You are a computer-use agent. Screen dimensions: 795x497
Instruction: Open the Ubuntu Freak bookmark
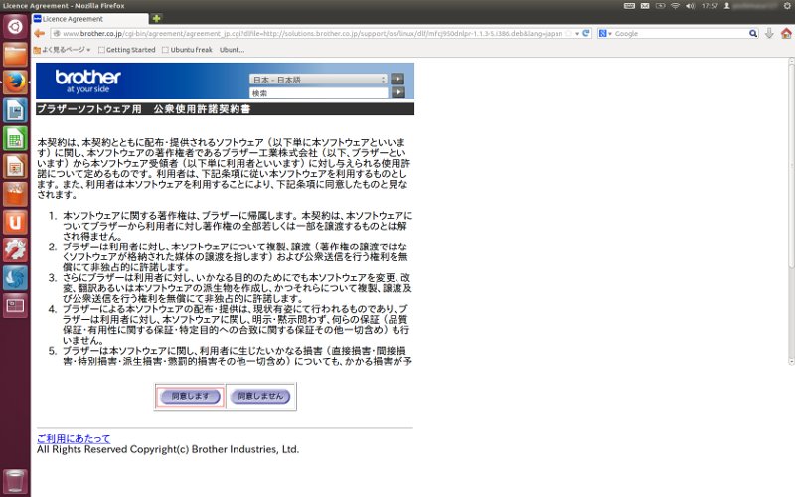point(187,50)
